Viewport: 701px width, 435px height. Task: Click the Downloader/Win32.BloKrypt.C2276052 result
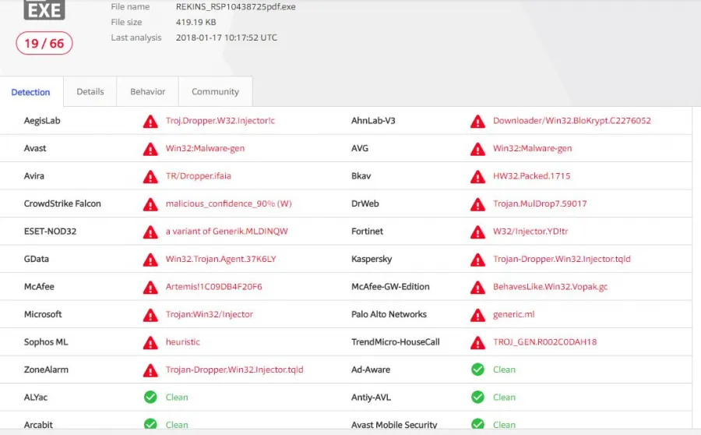pyautogui.click(x=572, y=121)
